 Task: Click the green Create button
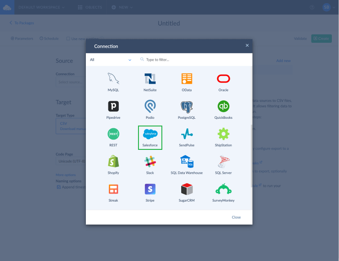(321, 39)
